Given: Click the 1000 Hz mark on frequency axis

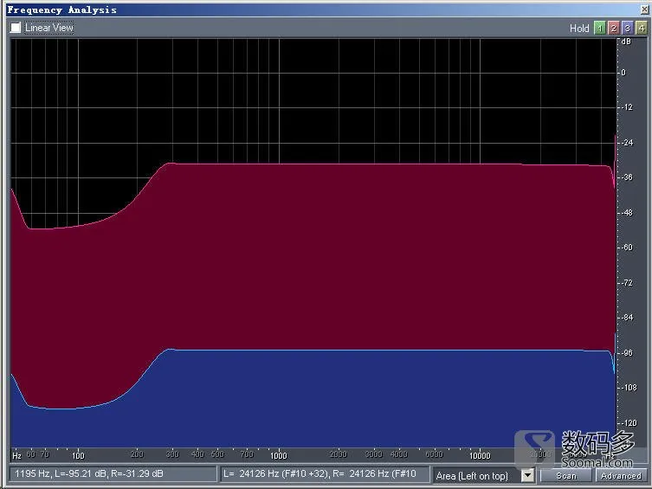Looking at the screenshot, I should point(279,455).
